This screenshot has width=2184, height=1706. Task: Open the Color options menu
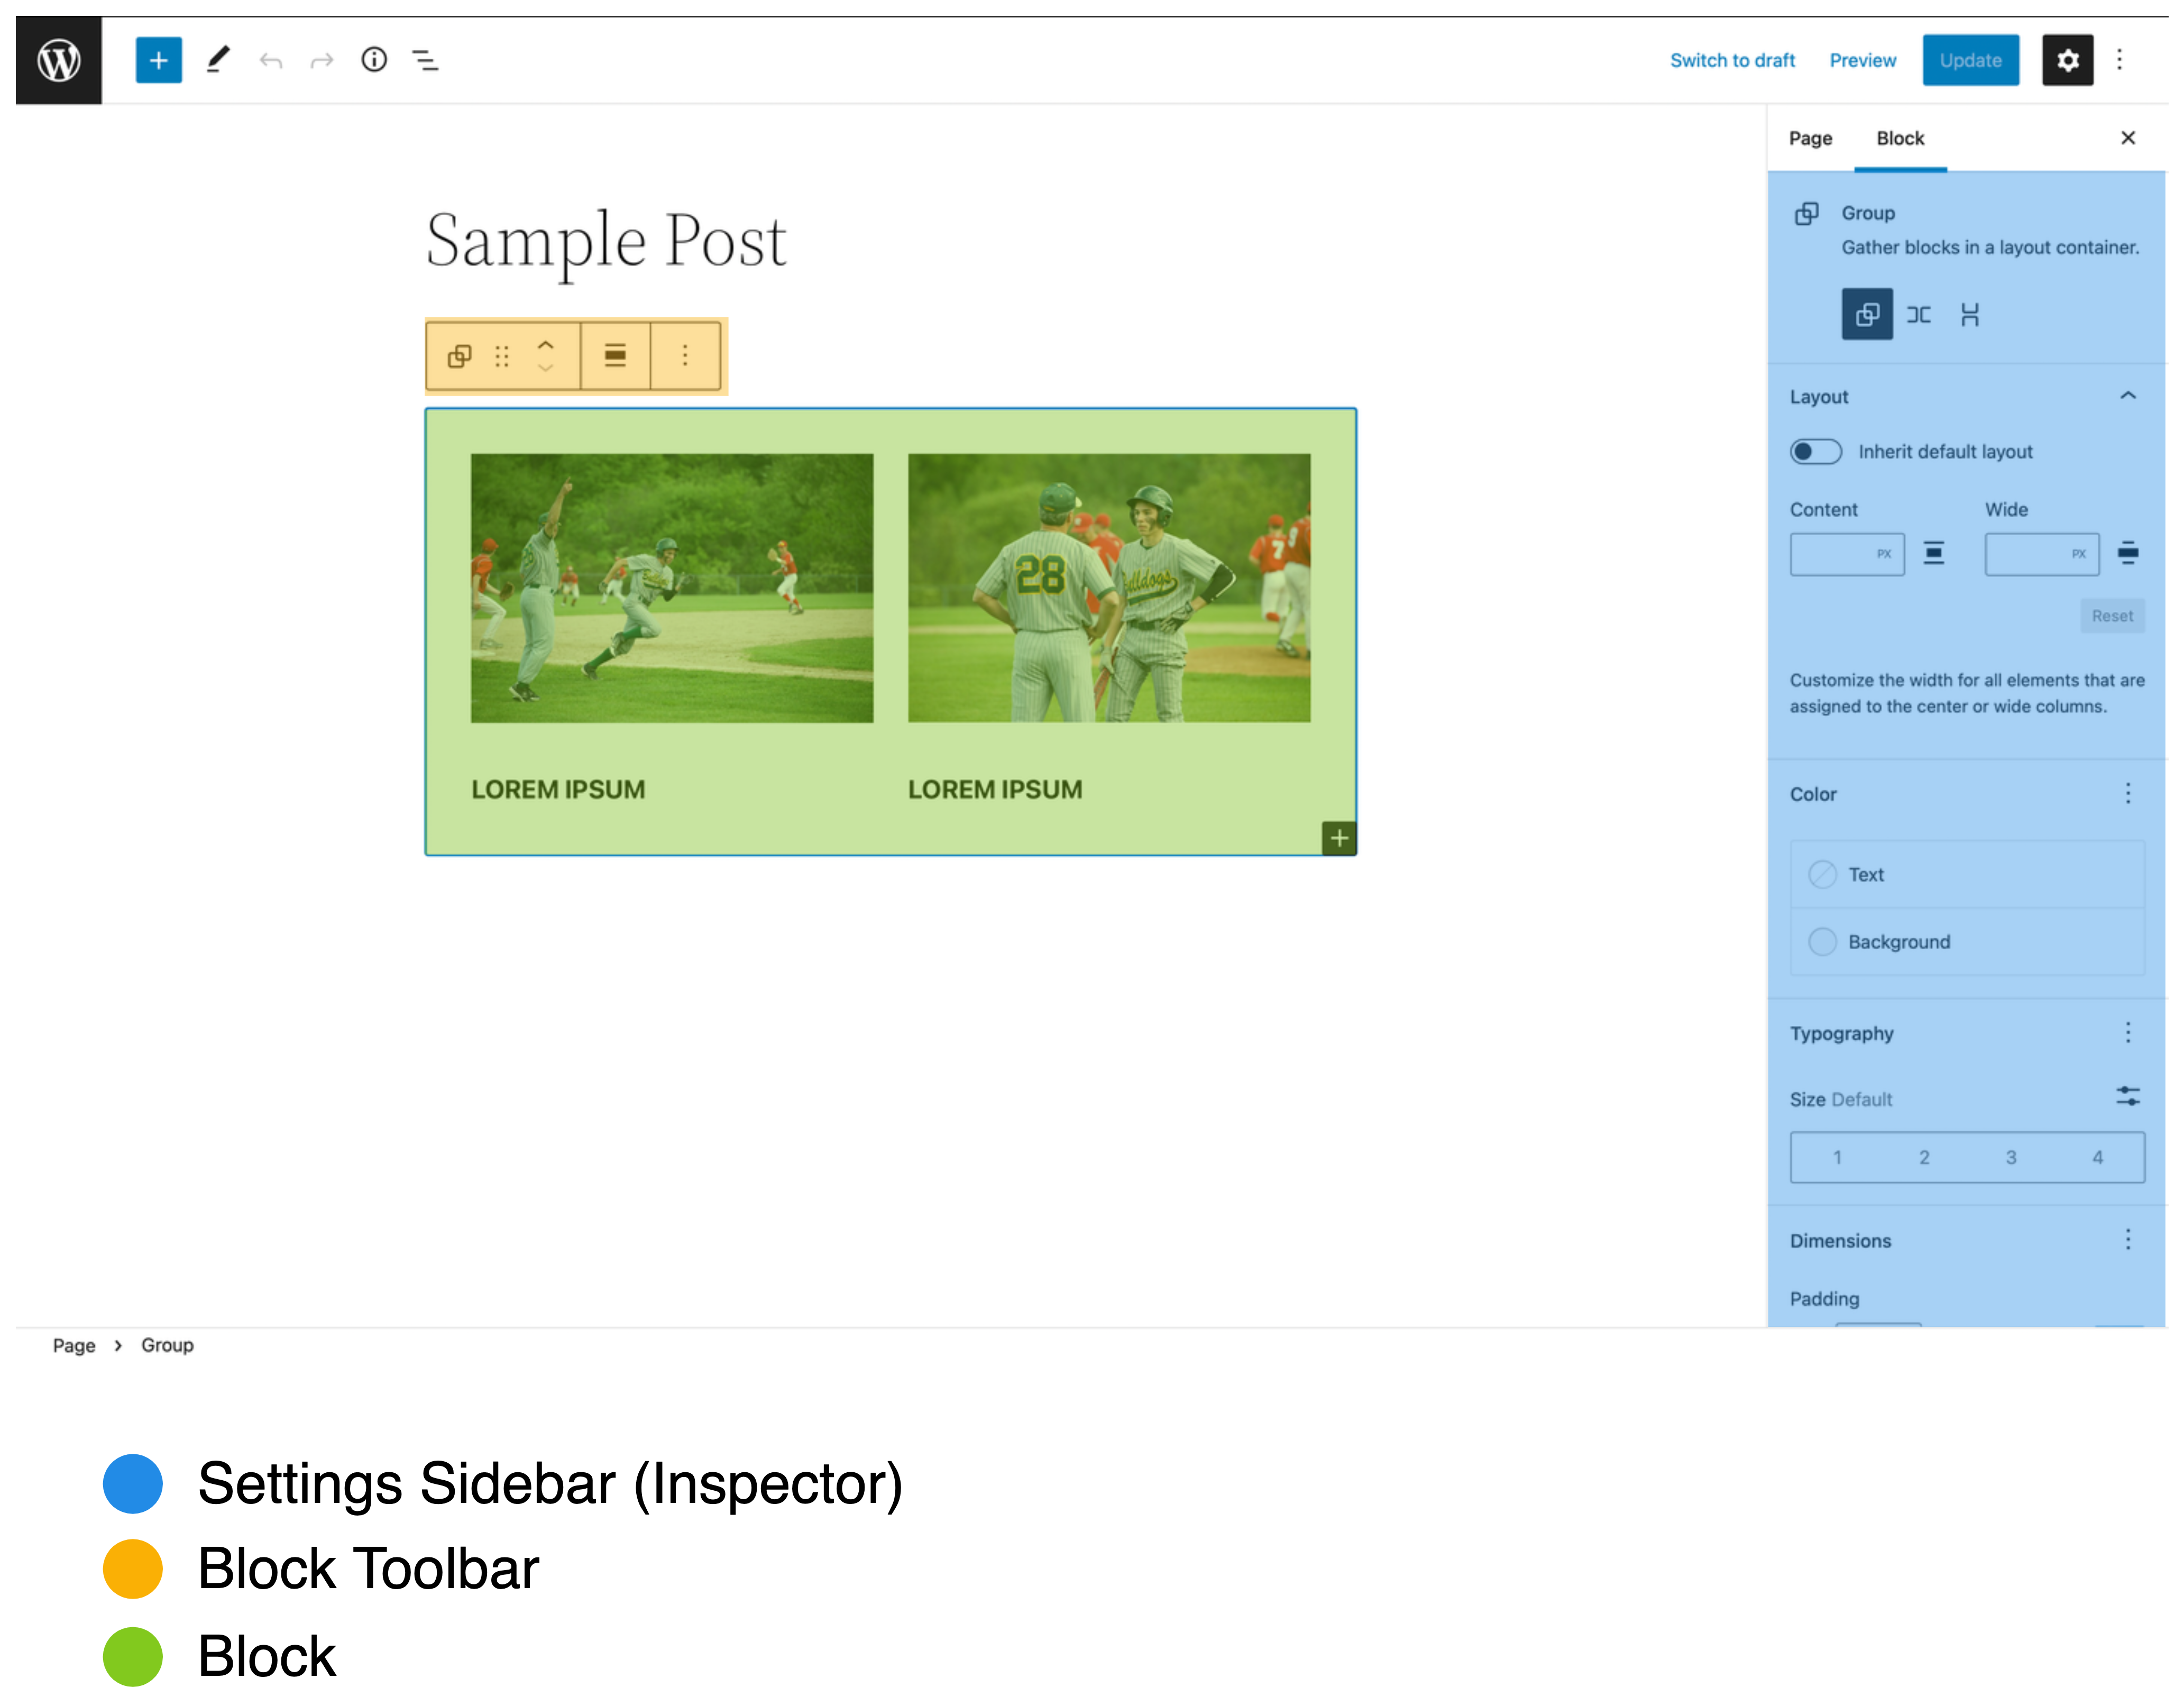2127,793
